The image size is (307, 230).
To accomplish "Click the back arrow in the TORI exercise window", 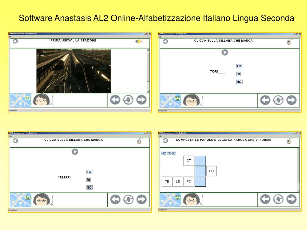I will [x=265, y=100].
